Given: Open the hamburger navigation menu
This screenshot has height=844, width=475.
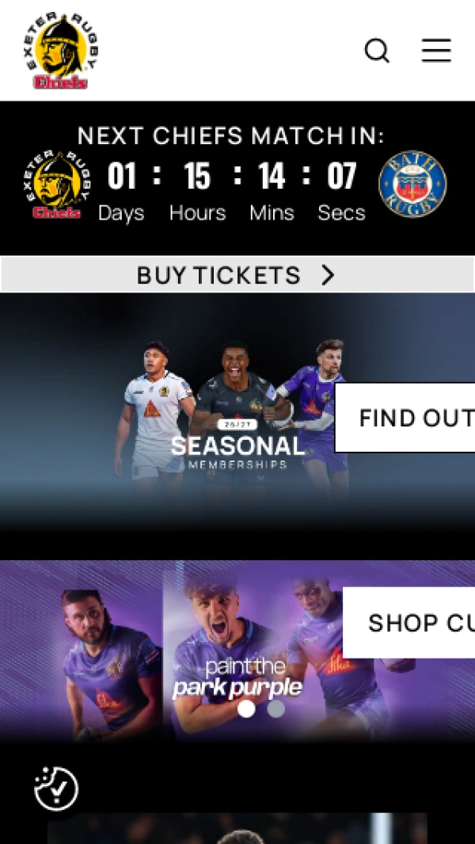Looking at the screenshot, I should tap(436, 51).
